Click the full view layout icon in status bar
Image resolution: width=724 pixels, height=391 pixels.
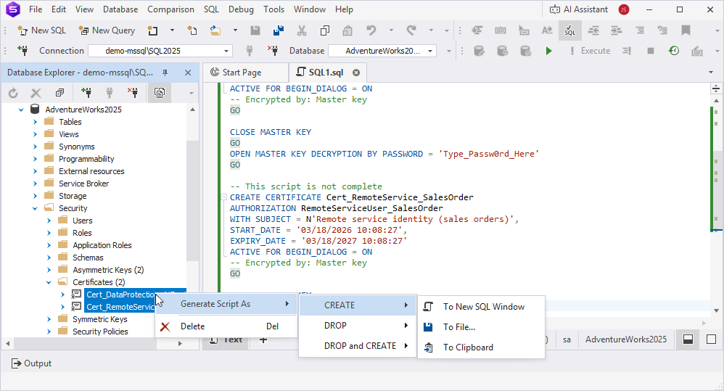coord(711,339)
